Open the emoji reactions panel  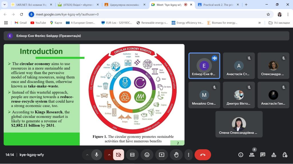tap(147, 155)
